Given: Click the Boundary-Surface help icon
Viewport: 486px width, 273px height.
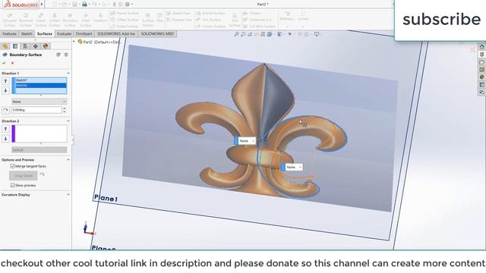Looking at the screenshot, I should click(x=66, y=55).
